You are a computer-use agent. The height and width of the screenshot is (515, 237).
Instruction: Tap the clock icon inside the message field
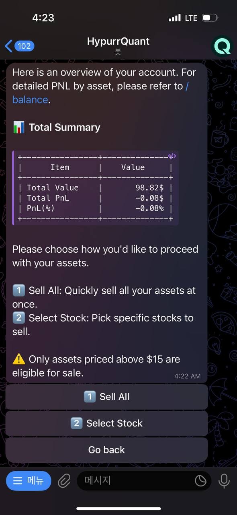tap(200, 480)
